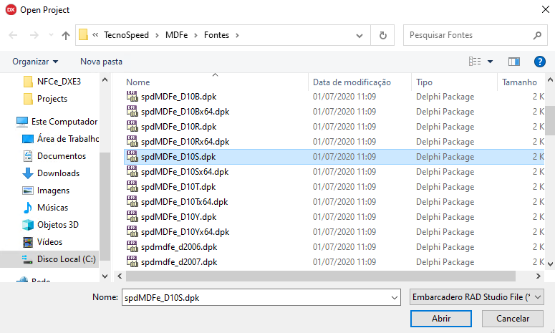Click file list scroll-right arrow
This screenshot has height=333, width=555.
(x=539, y=276)
